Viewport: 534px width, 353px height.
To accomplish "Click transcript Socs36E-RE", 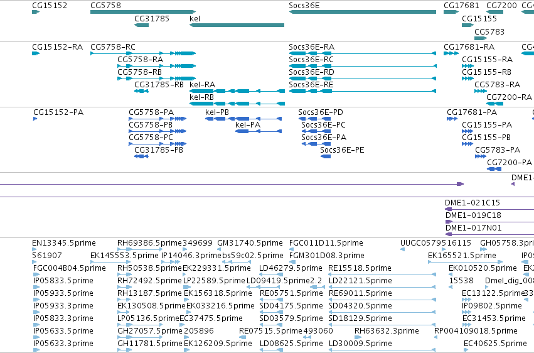I will [362, 91].
